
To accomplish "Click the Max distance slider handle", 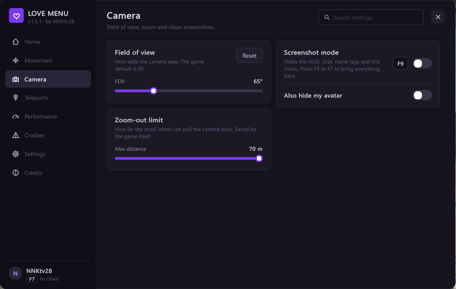I will pyautogui.click(x=259, y=158).
